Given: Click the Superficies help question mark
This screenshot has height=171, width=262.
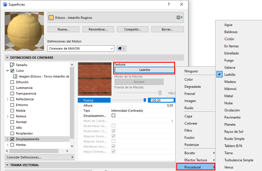Looking at the screenshot, I should pyautogui.click(x=169, y=4).
